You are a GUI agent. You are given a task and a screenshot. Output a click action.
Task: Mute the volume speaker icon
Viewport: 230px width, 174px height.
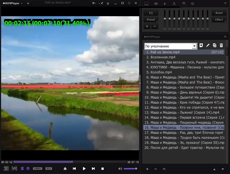point(120,169)
